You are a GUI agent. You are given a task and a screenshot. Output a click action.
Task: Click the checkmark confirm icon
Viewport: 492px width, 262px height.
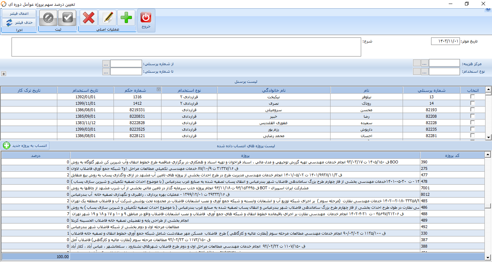point(67,17)
